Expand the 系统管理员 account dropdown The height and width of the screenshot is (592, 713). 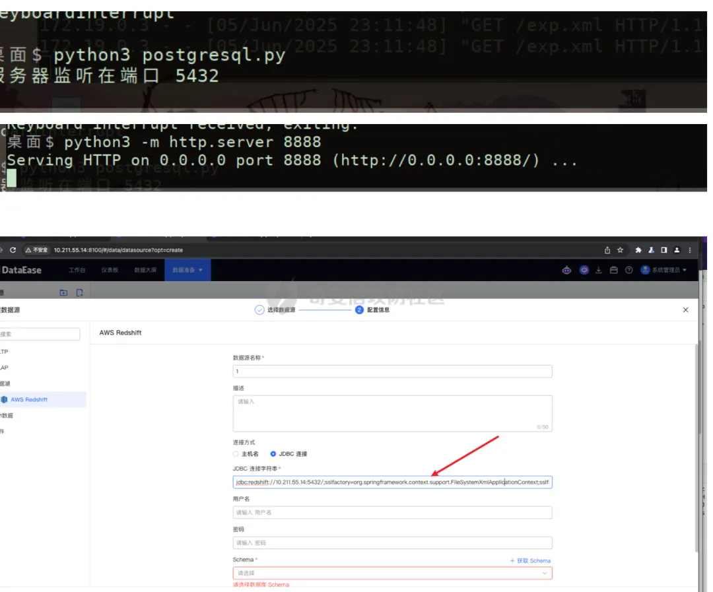[x=685, y=270]
